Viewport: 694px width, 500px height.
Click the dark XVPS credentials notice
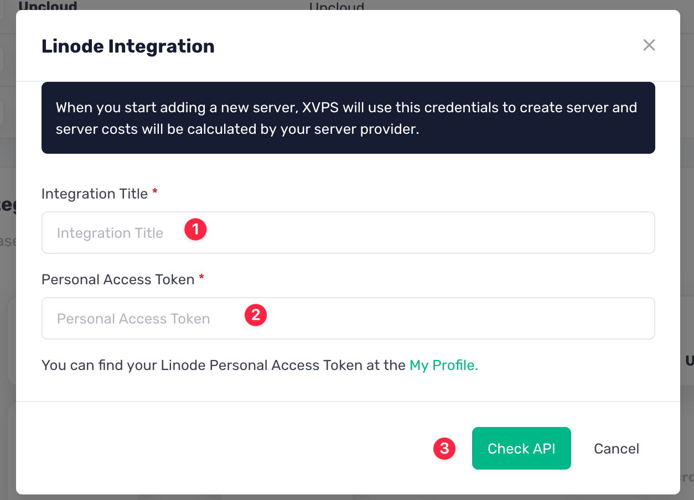348,118
